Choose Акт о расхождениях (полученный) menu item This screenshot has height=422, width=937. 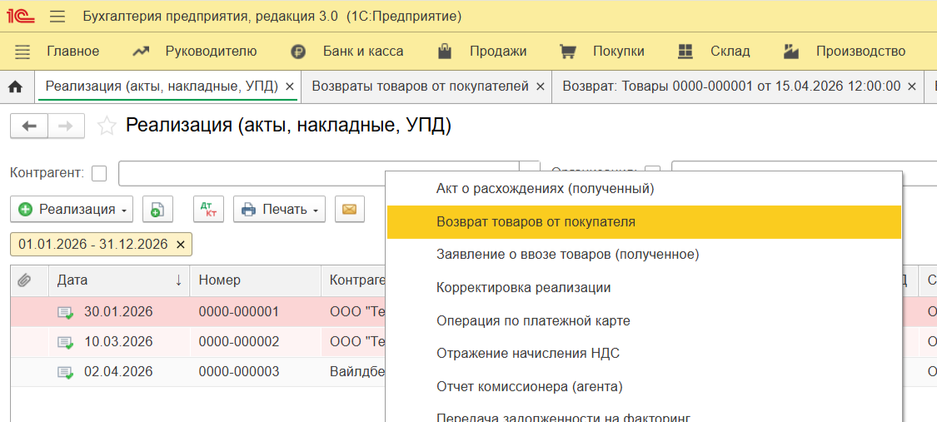[x=644, y=189]
